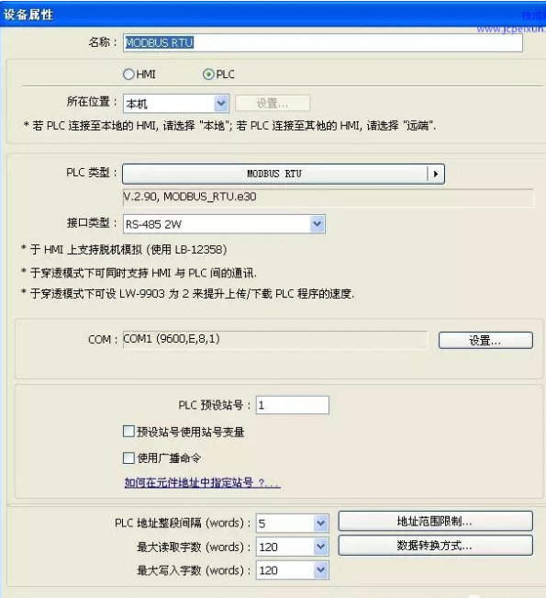Click the V.2.90, MODBUS_RTU.e30 version text
Image resolution: width=546 pixels, height=598 pixels.
click(x=190, y=197)
